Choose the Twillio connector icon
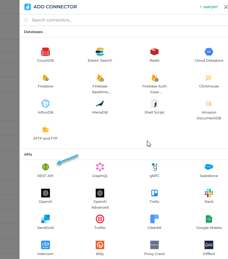 pyautogui.click(x=100, y=219)
